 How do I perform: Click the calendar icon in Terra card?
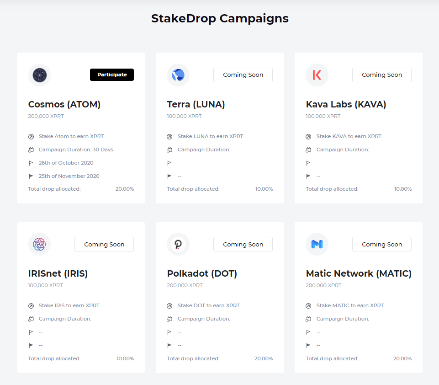coord(169,150)
